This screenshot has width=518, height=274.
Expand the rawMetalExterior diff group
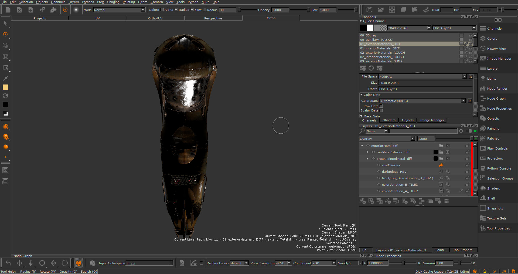coord(367,152)
